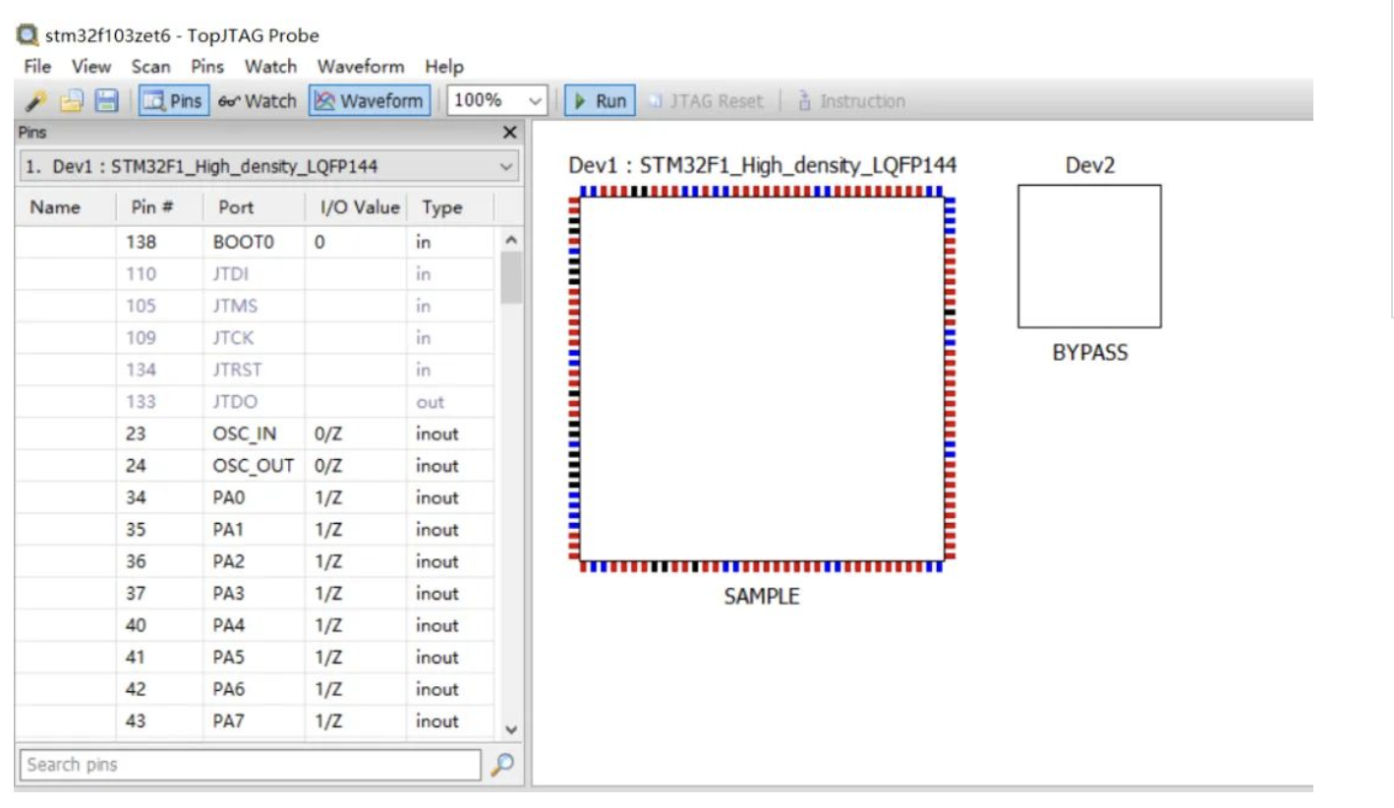The image size is (1394, 808).
Task: Toggle the Pins panel toolbar button
Action: click(173, 100)
